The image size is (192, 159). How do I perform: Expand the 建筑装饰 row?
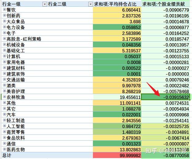click(4, 74)
